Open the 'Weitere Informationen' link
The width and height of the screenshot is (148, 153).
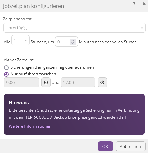coord(30,126)
